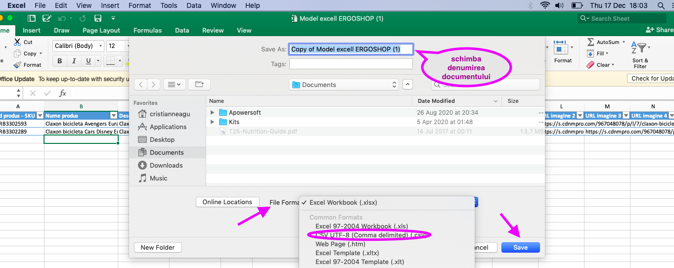This screenshot has width=674, height=268.
Task: Collapse the dialog with the chevron button
Action: pos(407,85)
